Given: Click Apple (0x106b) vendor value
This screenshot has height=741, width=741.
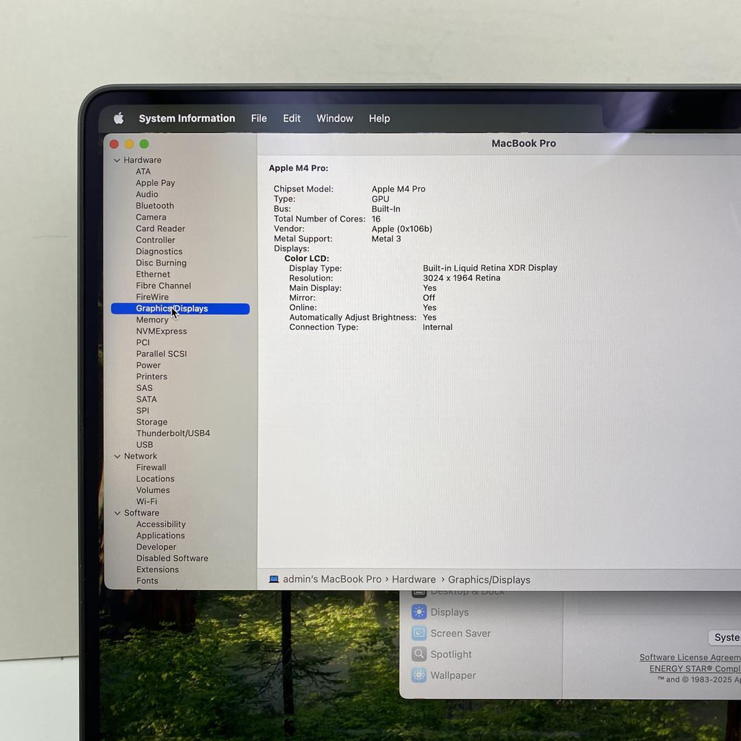Looking at the screenshot, I should coord(401,228).
